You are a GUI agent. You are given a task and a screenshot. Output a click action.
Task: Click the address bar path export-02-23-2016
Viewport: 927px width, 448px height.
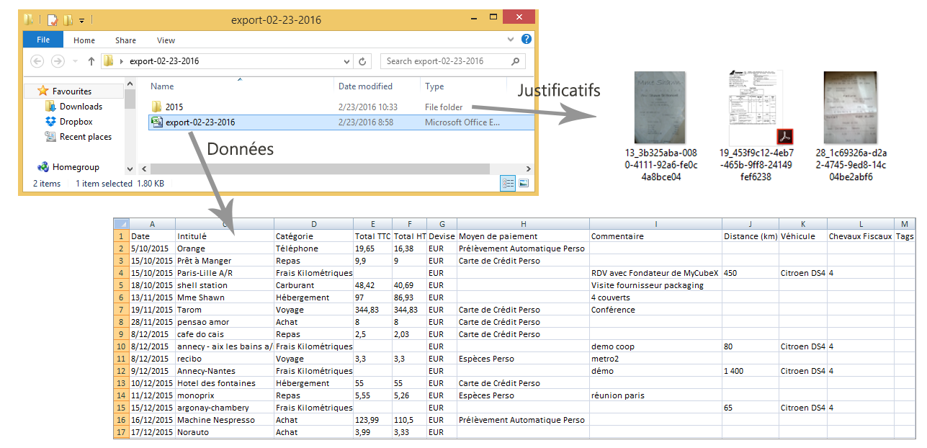pyautogui.click(x=164, y=61)
